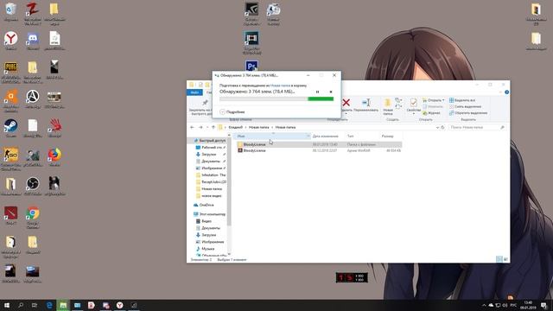Open recent locations dropdown next to forward arrow
Image resolution: width=553 pixels, height=311 pixels.
click(207, 127)
